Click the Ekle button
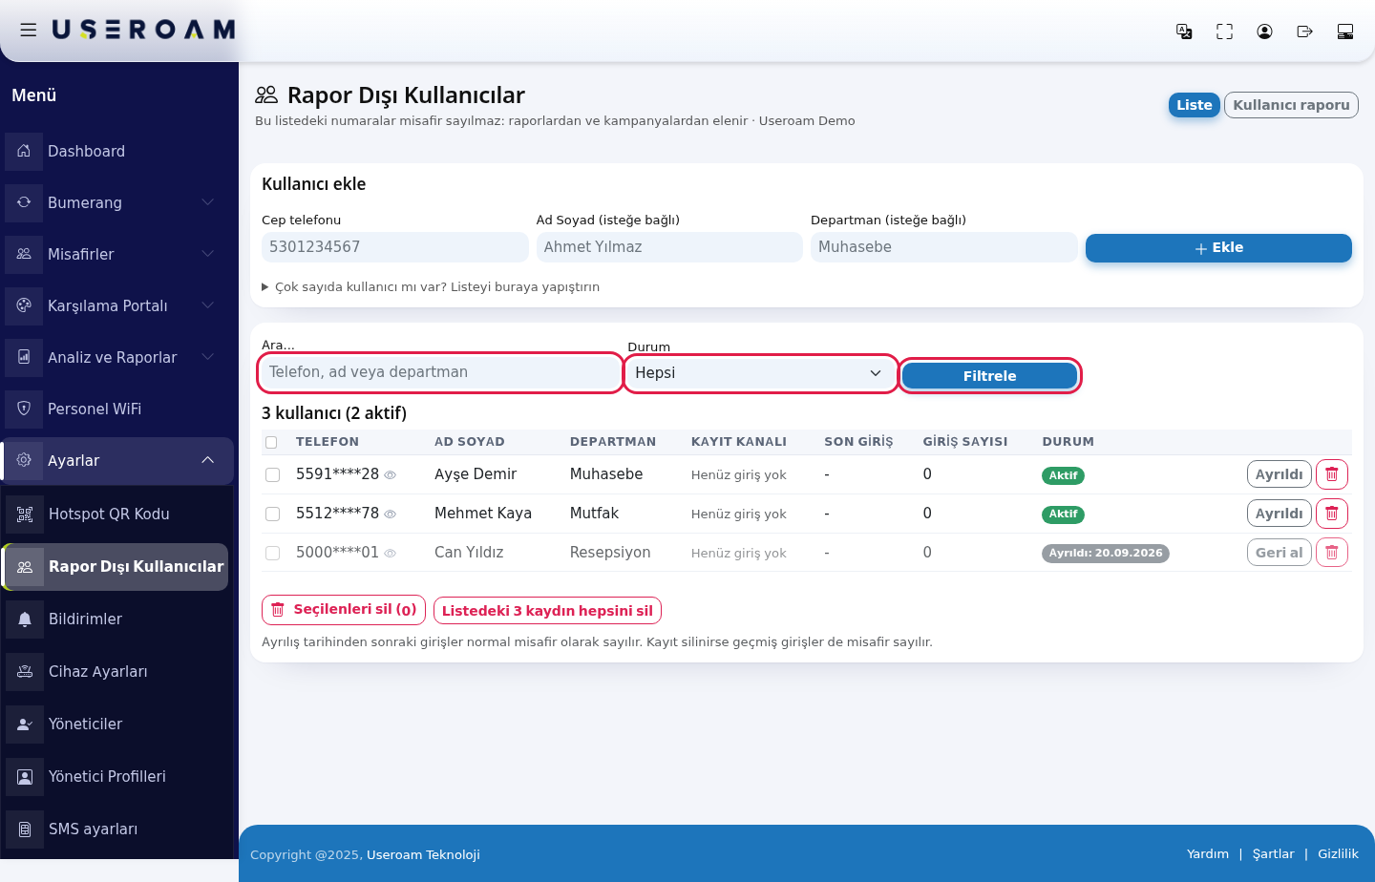 pos(1218,248)
